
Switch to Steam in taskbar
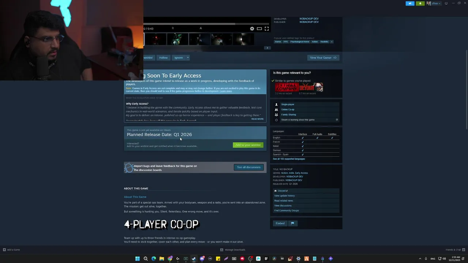[194, 259]
